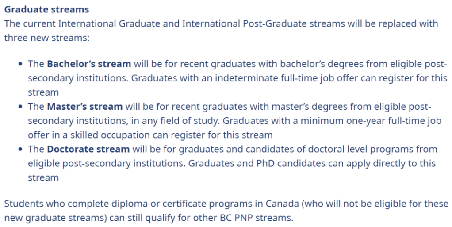Click the bullet dot before Master's stream
Viewport: 452px width, 227px height.
click(x=20, y=107)
